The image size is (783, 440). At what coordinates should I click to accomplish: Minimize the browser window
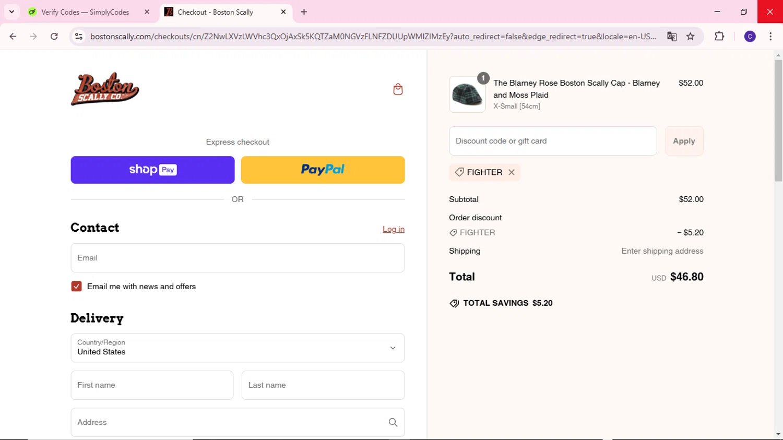(717, 11)
